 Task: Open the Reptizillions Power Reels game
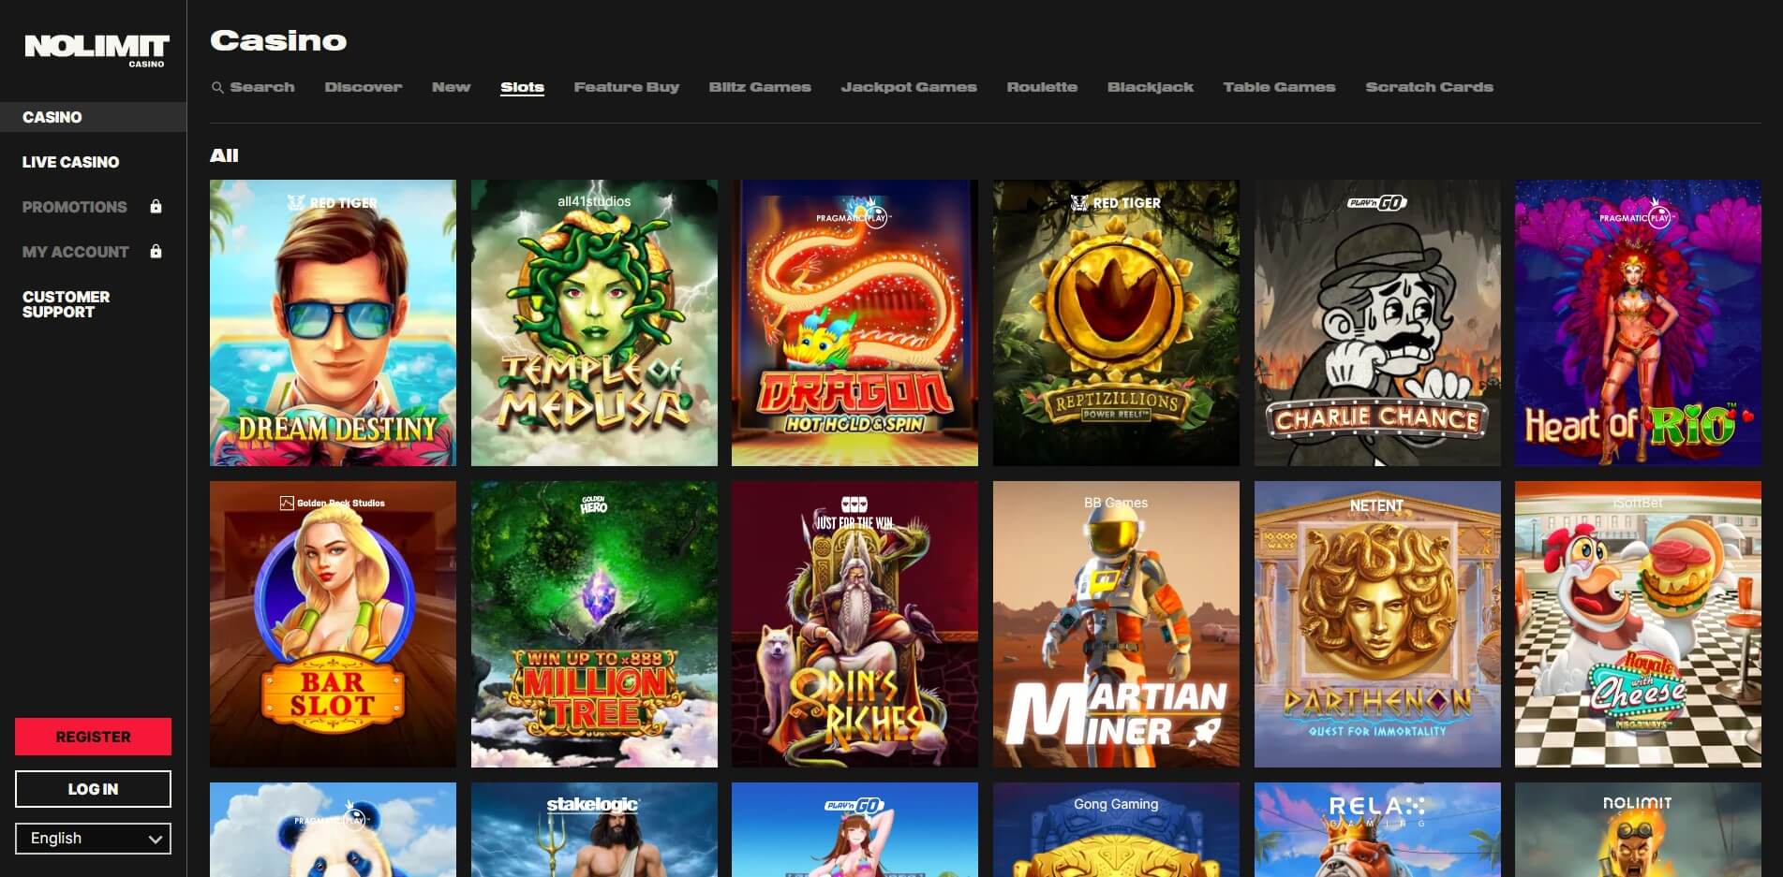coord(1116,323)
